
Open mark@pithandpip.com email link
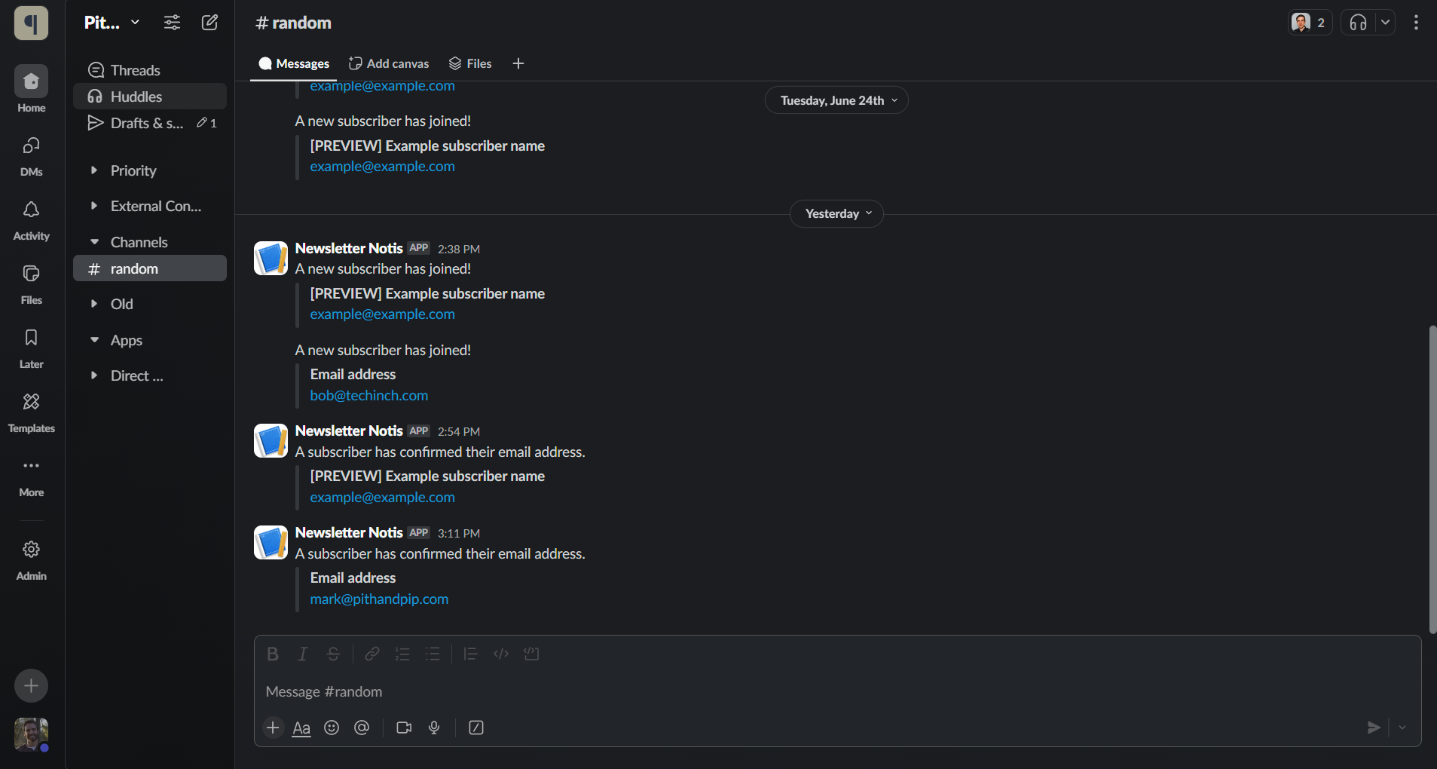click(379, 599)
